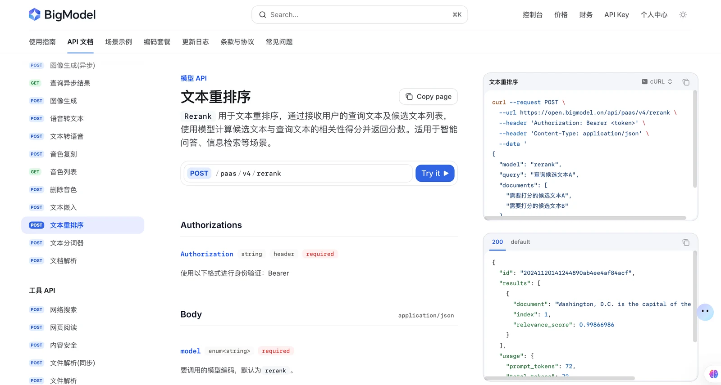Copy the 200 response example code

tap(686, 242)
